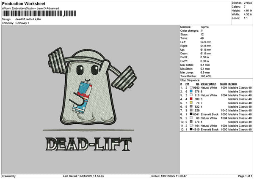Click the 'N#' column header
This screenshot has width=254, height=179.
(x=187, y=84)
